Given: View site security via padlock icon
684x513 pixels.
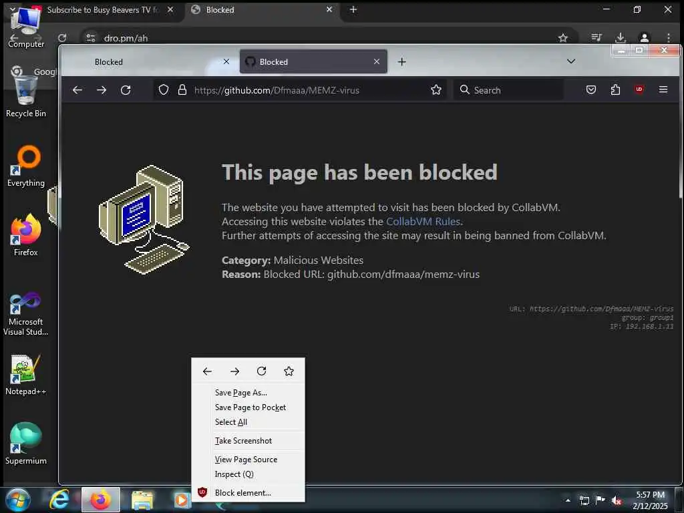Looking at the screenshot, I should click(x=182, y=90).
